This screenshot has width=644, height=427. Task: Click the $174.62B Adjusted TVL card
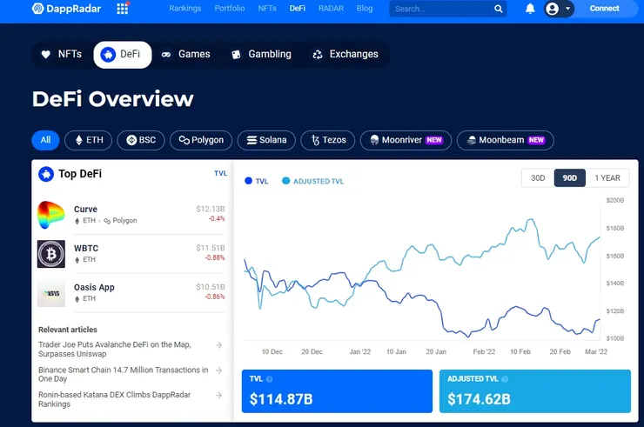(534, 391)
